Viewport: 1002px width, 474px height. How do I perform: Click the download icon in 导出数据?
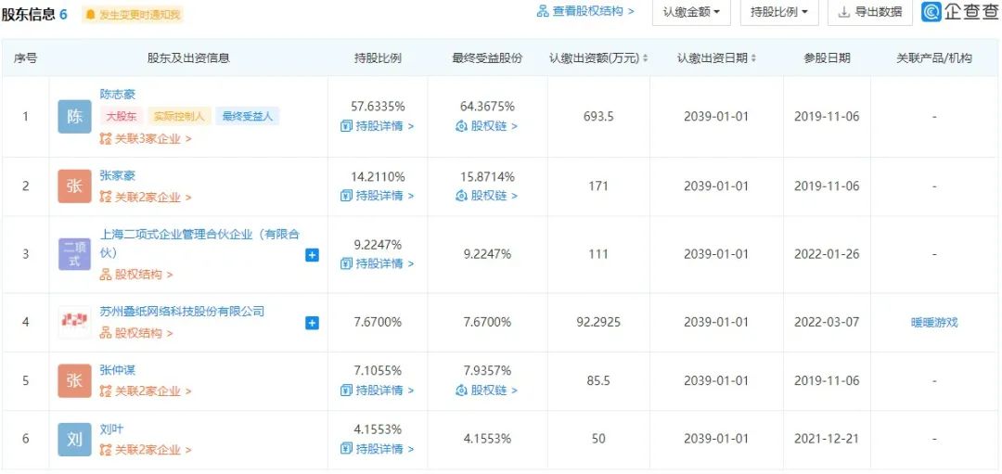coord(844,12)
